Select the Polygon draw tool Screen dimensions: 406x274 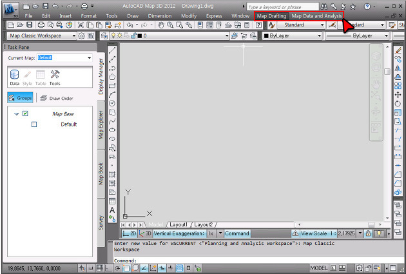112,77
